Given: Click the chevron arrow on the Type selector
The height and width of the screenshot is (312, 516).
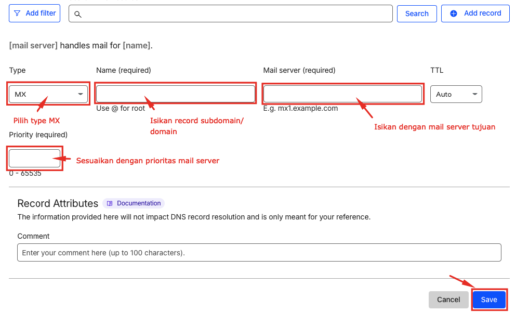Looking at the screenshot, I should (80, 94).
